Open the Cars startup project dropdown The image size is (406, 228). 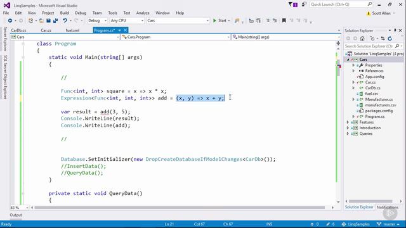[x=178, y=21]
